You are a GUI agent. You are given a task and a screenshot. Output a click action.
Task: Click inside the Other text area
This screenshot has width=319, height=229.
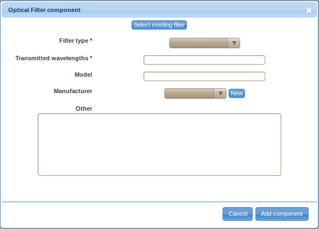tap(160, 145)
